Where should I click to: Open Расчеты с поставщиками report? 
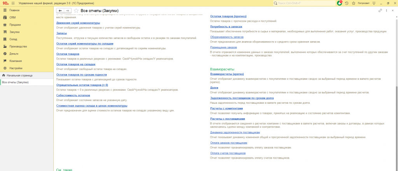[228, 119]
